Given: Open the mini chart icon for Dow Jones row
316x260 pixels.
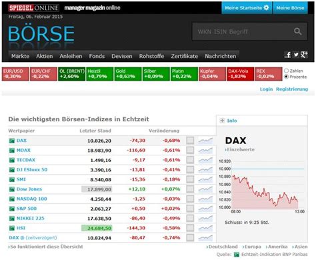Looking at the screenshot, I should pyautogui.click(x=205, y=189).
